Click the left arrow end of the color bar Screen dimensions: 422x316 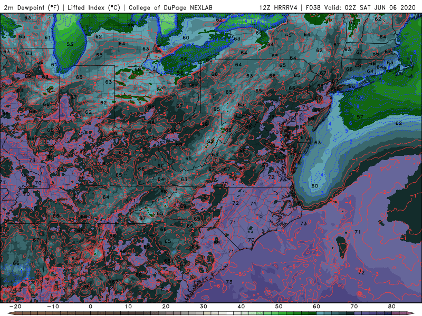(11, 313)
